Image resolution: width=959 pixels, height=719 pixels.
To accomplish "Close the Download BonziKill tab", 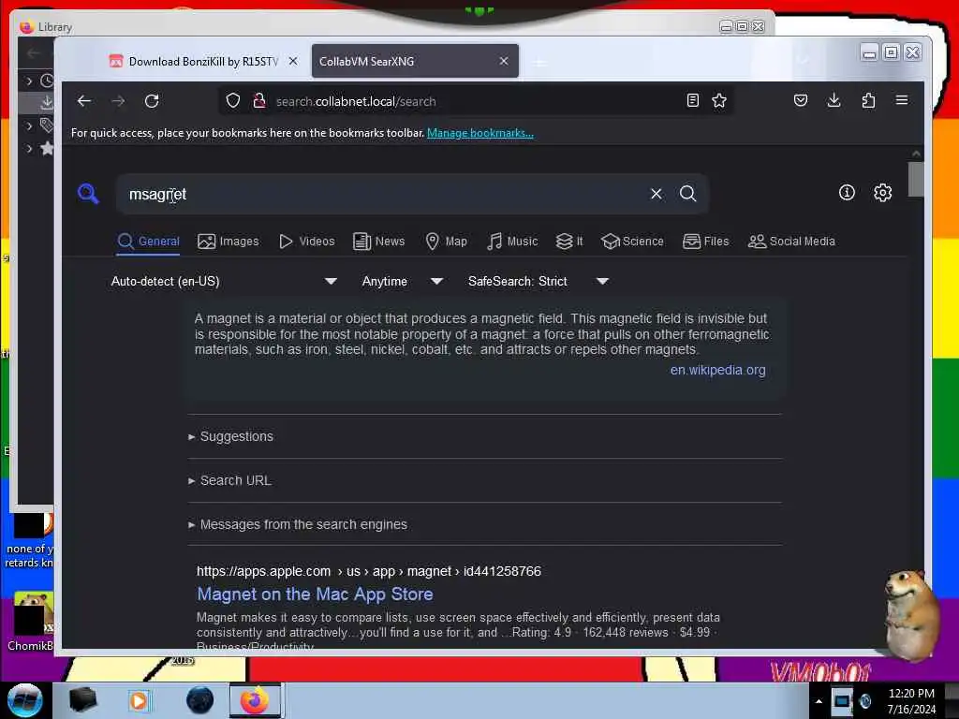I will pyautogui.click(x=293, y=61).
